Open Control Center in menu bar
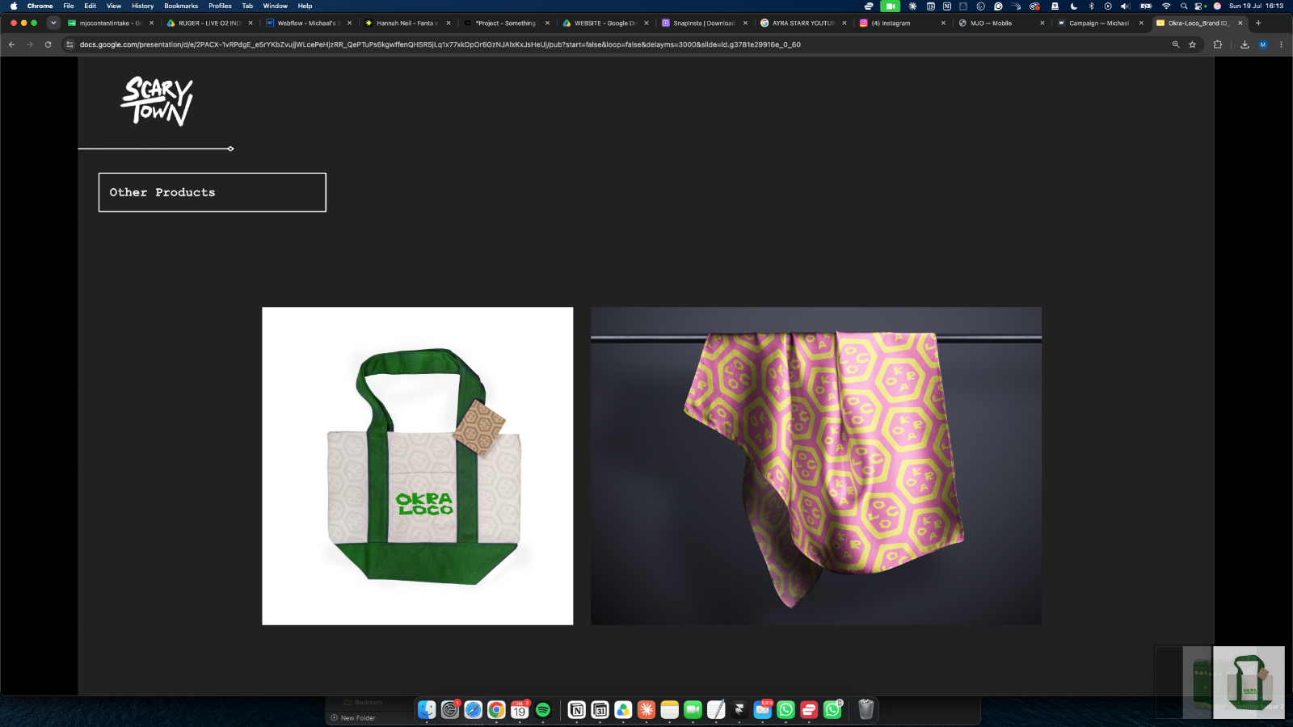 click(1199, 6)
